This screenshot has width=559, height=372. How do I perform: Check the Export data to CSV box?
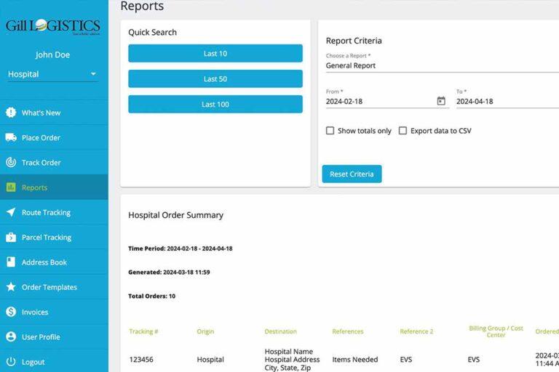click(x=403, y=131)
